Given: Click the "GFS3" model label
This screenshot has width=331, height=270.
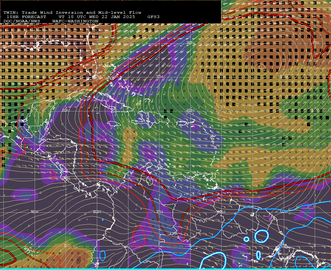Looking at the screenshot, I should [154, 17].
